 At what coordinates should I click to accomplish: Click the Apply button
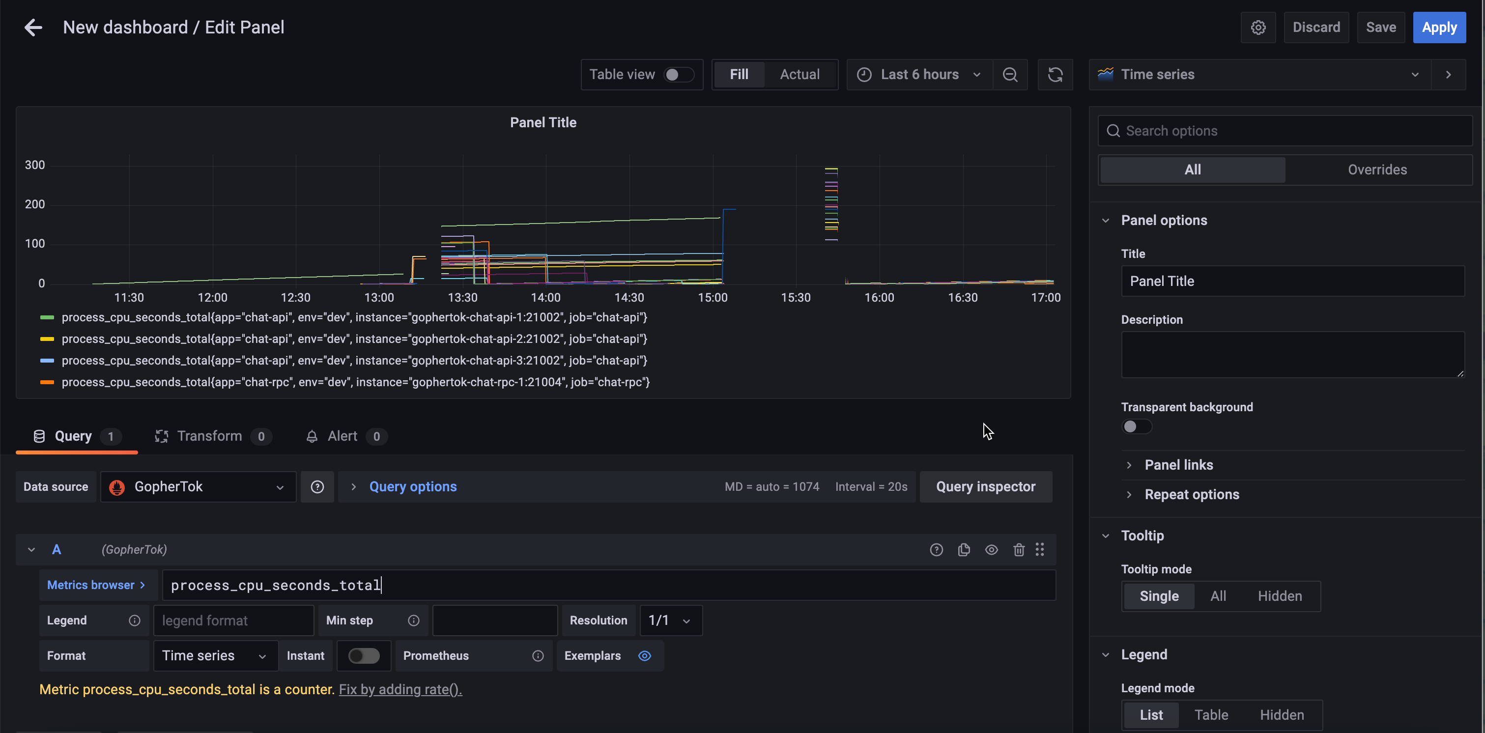pyautogui.click(x=1439, y=27)
